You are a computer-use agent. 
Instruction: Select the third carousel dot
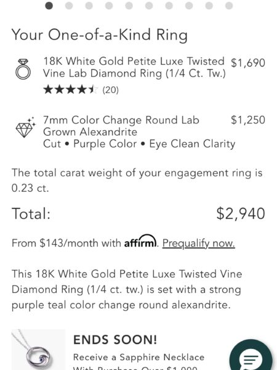[89, 6]
